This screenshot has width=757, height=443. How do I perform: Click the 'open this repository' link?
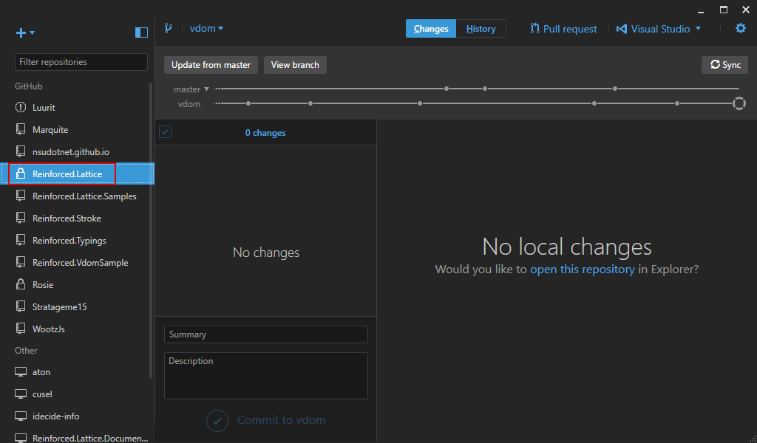click(x=583, y=269)
